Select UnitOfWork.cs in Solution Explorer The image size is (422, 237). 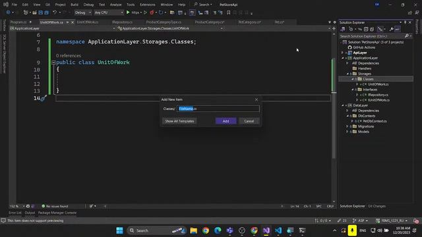[378, 84]
